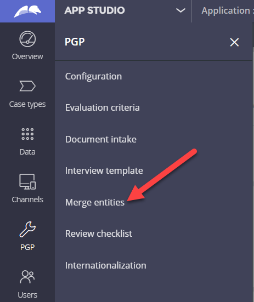Close the PGP panel with X
Image resolution: width=254 pixels, height=302 pixels.
click(x=234, y=42)
